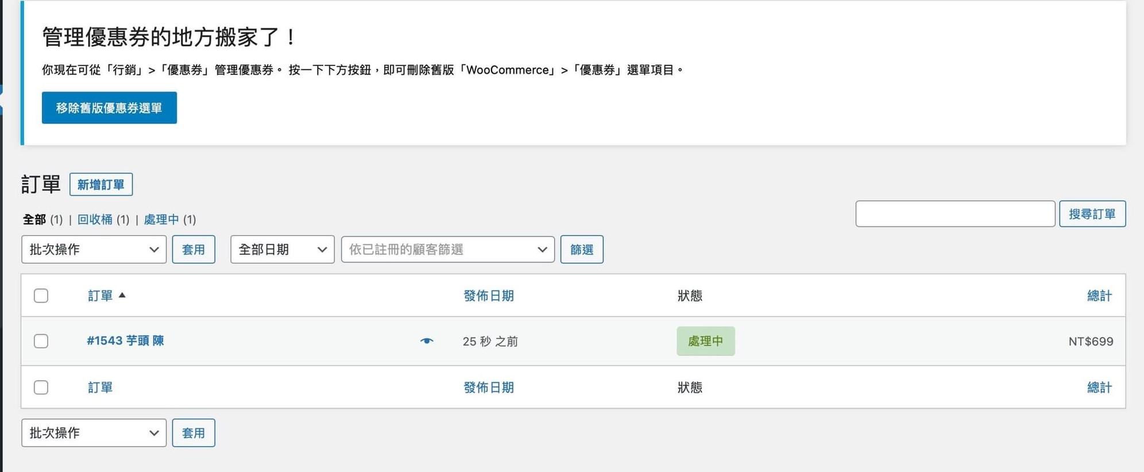Click the 搜尋訂單 search button

point(1092,214)
